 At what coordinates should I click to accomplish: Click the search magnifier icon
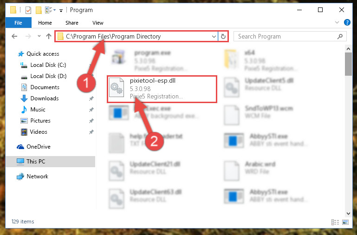pyautogui.click(x=340, y=36)
